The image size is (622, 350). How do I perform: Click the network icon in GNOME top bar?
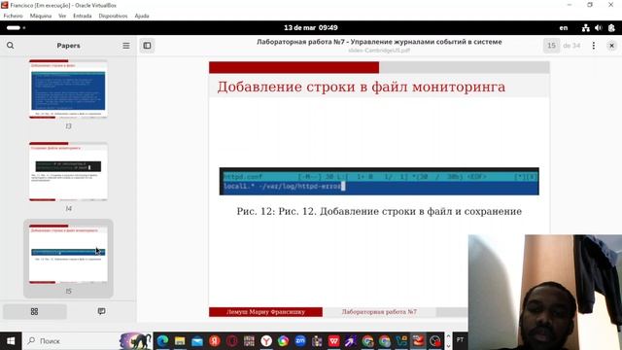(585, 28)
